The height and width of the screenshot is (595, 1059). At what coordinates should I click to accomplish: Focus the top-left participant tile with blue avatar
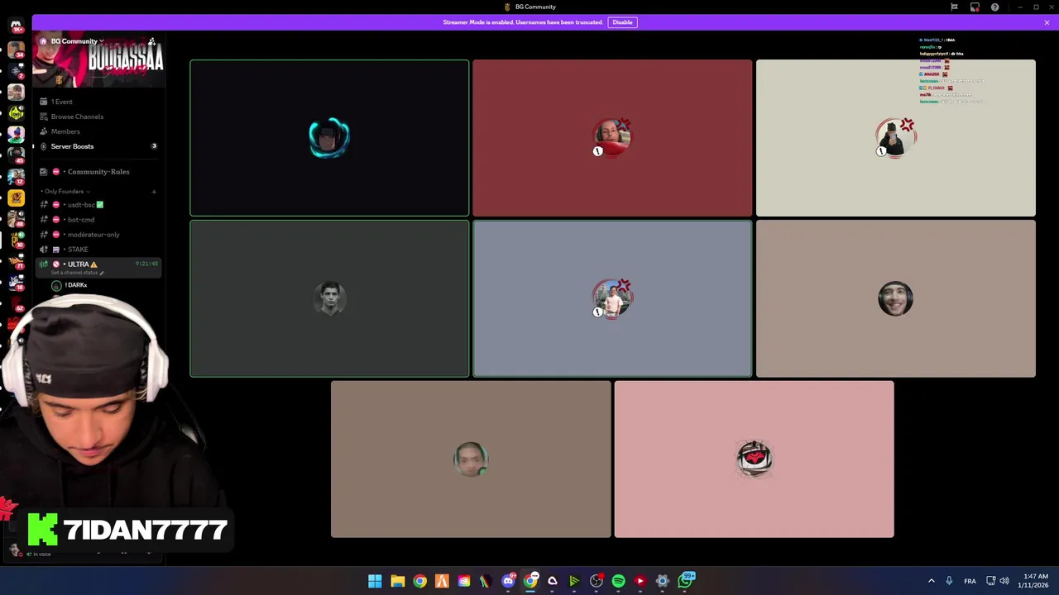pyautogui.click(x=329, y=138)
